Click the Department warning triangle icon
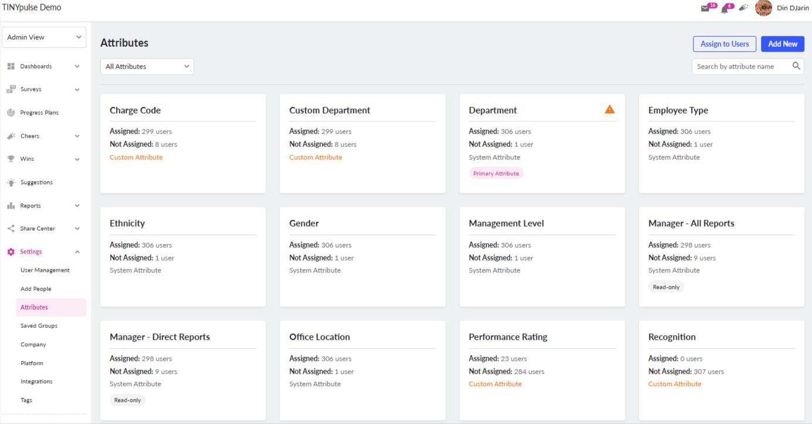This screenshot has width=812, height=424. pos(610,109)
